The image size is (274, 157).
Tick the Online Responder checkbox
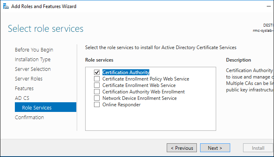97,105
